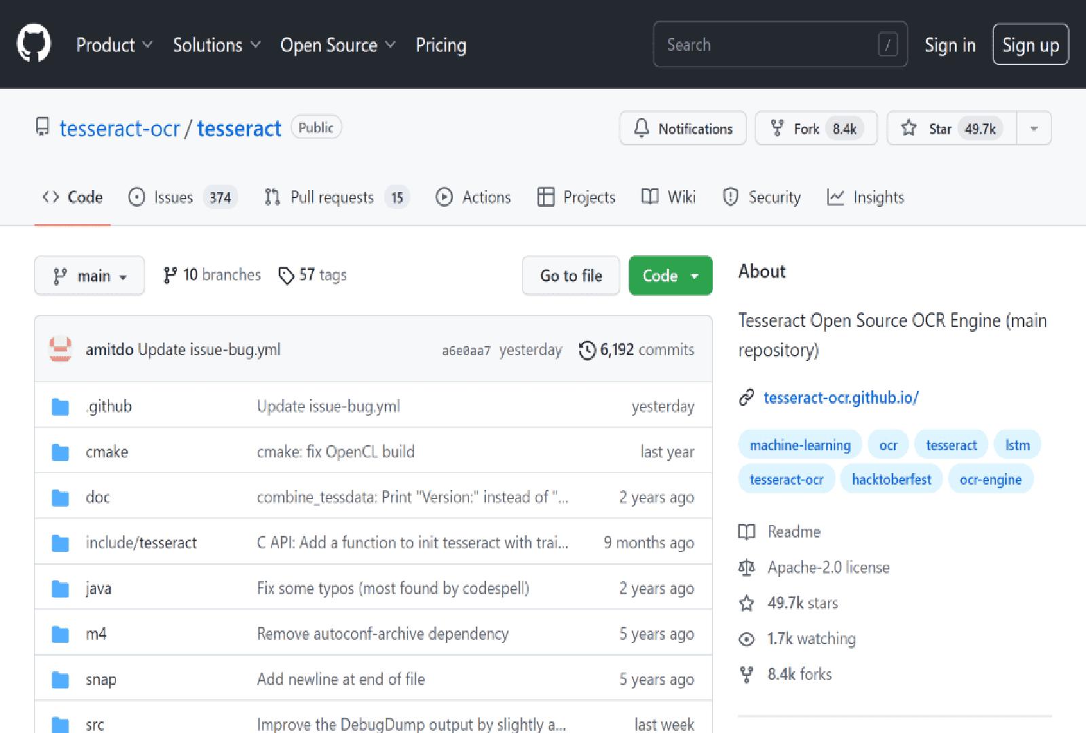The width and height of the screenshot is (1086, 733).
Task: Focus the Search input field
Action: 770,45
